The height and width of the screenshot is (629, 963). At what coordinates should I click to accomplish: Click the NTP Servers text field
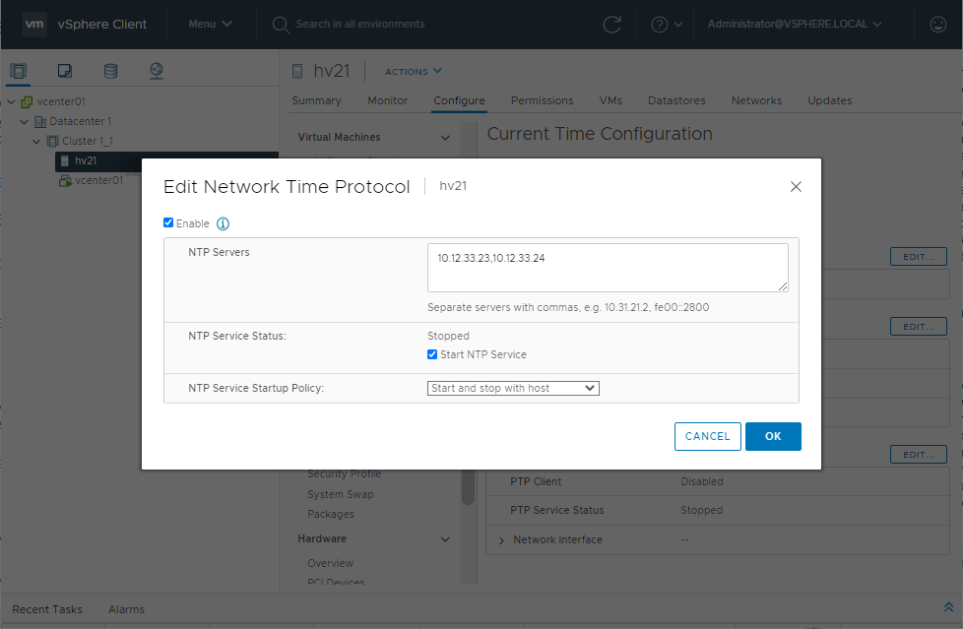(607, 268)
